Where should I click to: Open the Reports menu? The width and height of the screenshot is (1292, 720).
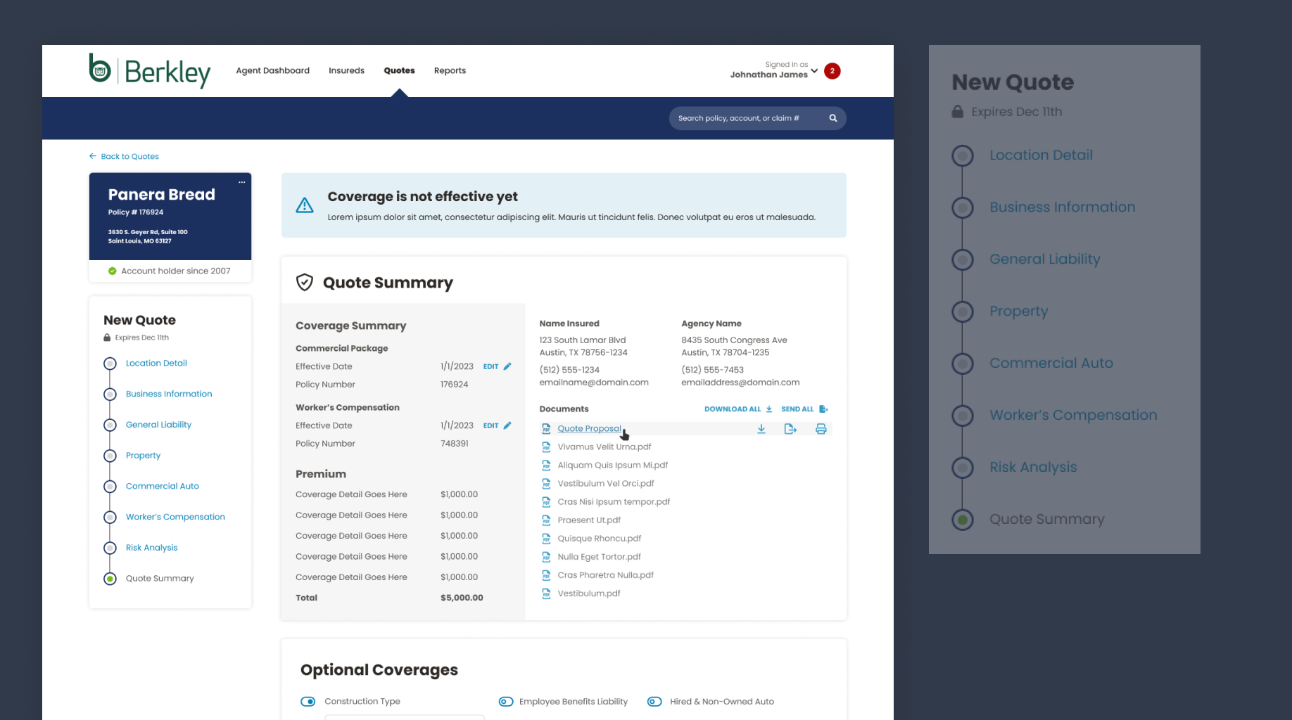pos(450,70)
